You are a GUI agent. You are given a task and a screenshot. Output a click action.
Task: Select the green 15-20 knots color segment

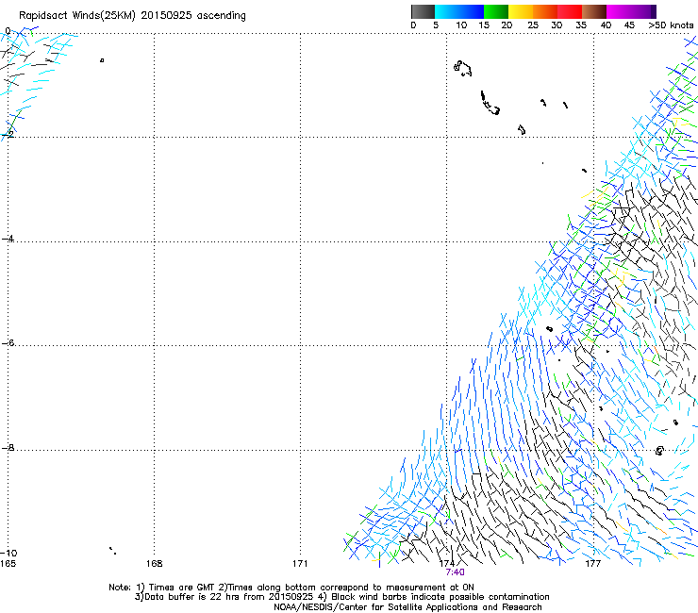click(x=496, y=11)
